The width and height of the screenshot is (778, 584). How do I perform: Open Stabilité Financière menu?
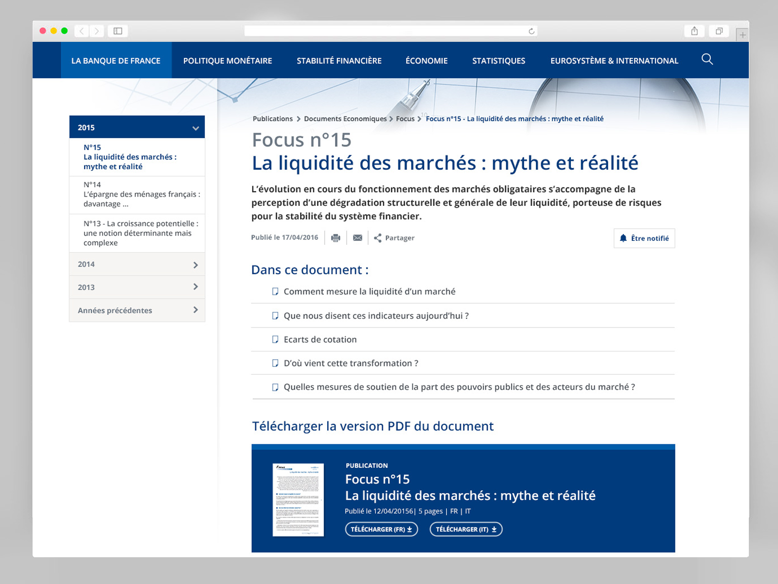(x=339, y=60)
